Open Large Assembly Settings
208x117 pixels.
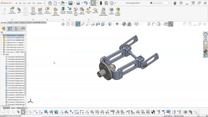118,12
